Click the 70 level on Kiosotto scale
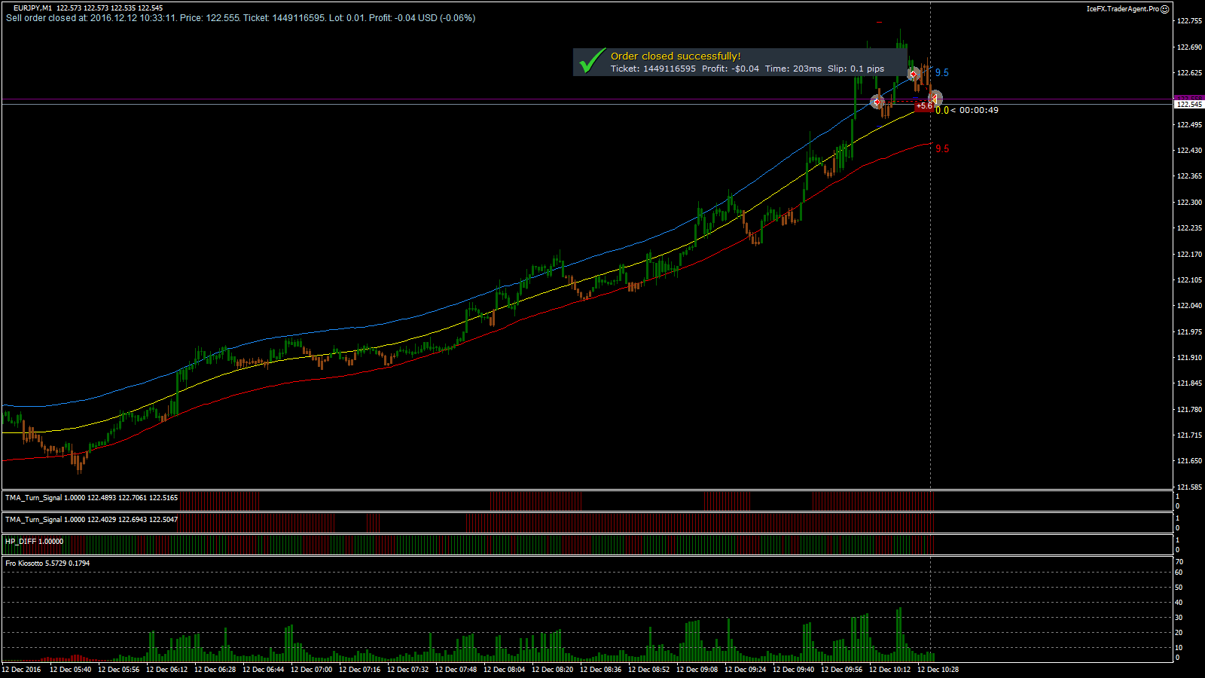The height and width of the screenshot is (678, 1205). pyautogui.click(x=1179, y=562)
